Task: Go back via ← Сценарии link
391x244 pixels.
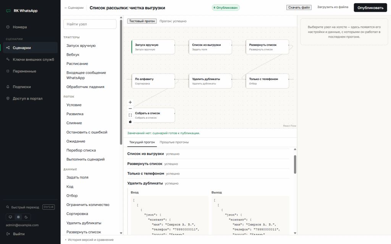Action: click(74, 8)
